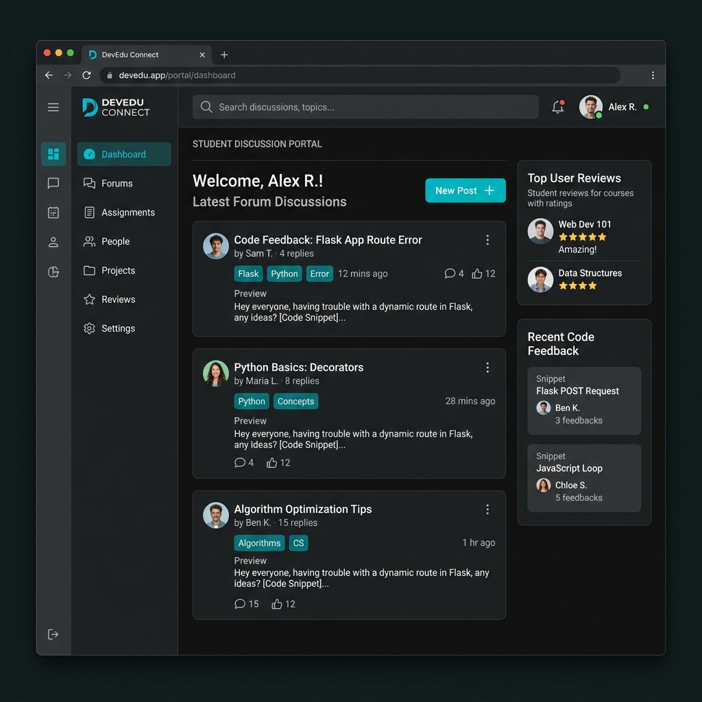Open options menu for Flask App Route Error post
This screenshot has height=702, width=702.
point(487,240)
